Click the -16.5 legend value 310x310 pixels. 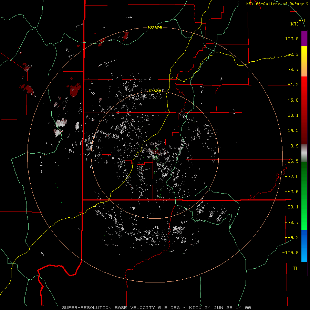tap(292, 161)
